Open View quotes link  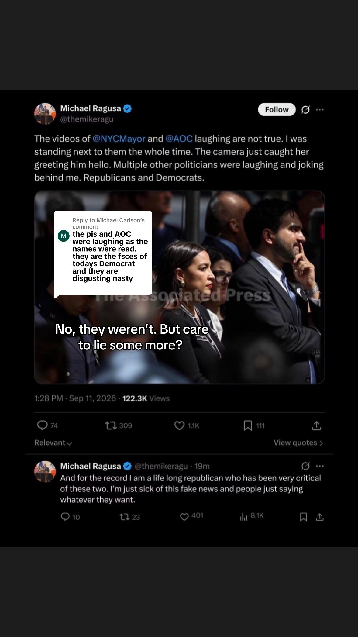(298, 443)
